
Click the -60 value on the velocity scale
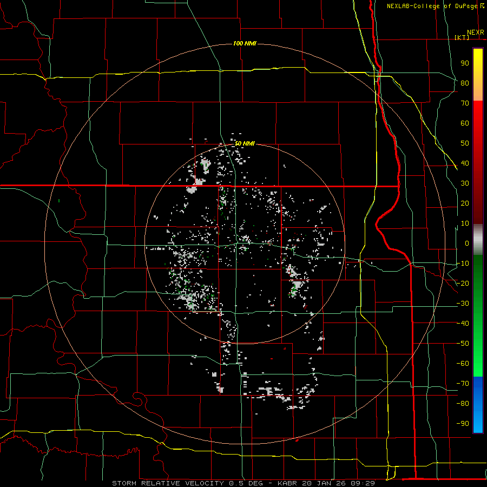[463, 364]
